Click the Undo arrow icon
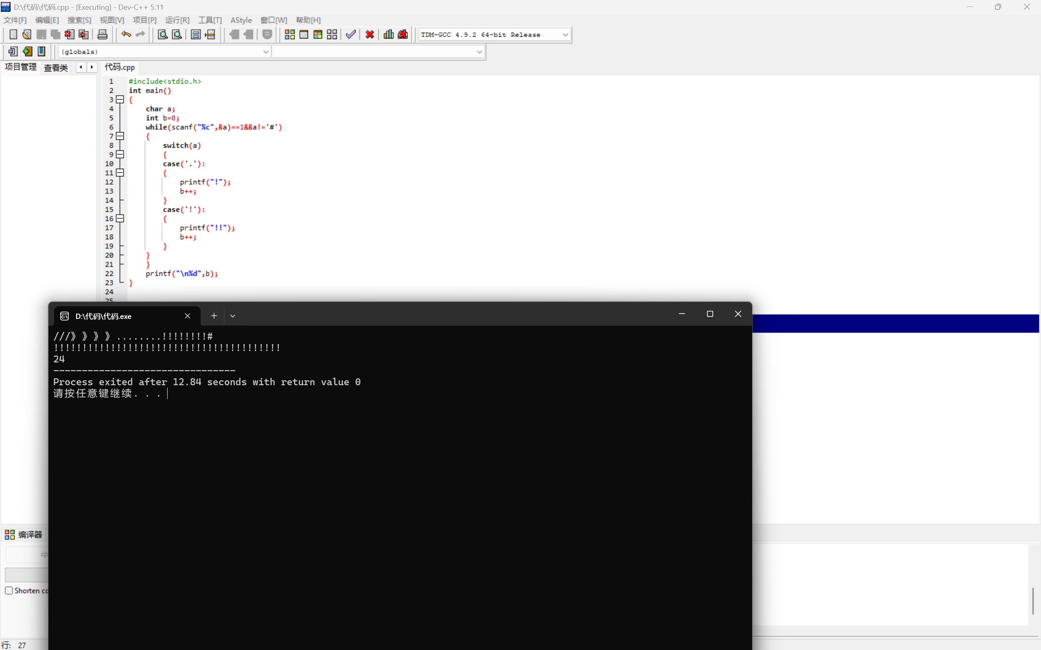Image resolution: width=1041 pixels, height=650 pixels. pos(126,35)
